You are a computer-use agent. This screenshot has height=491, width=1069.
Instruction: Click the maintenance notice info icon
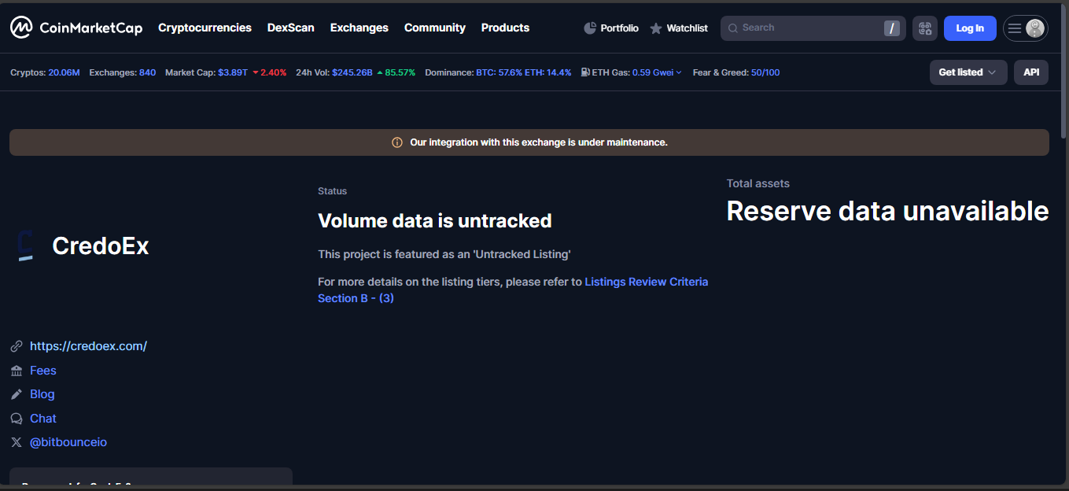tap(397, 142)
